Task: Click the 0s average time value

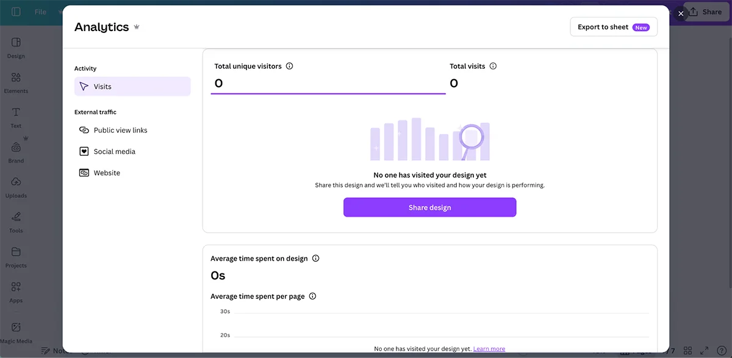Action: coord(218,276)
